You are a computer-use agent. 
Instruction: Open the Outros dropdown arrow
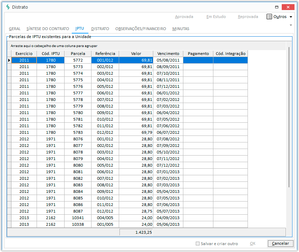coord(291,17)
